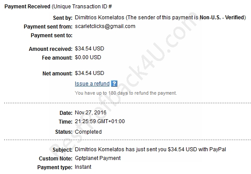Click the "Payment sent to:" label
Image resolution: width=251 pixels, height=174 pixels.
click(52, 36)
